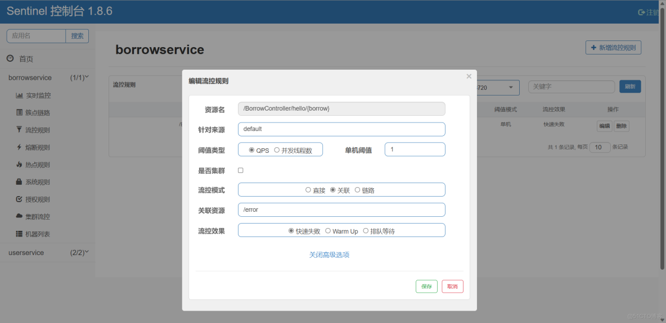Viewport: 666px width, 323px height.
Task: Click the 新增流控规则 button
Action: coord(613,48)
